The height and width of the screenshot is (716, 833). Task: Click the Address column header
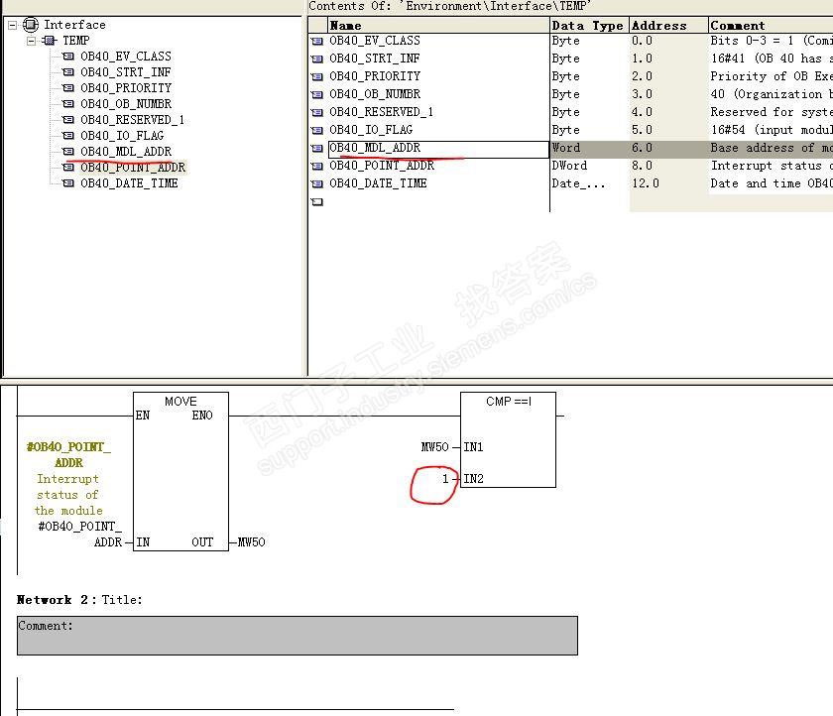[668, 26]
